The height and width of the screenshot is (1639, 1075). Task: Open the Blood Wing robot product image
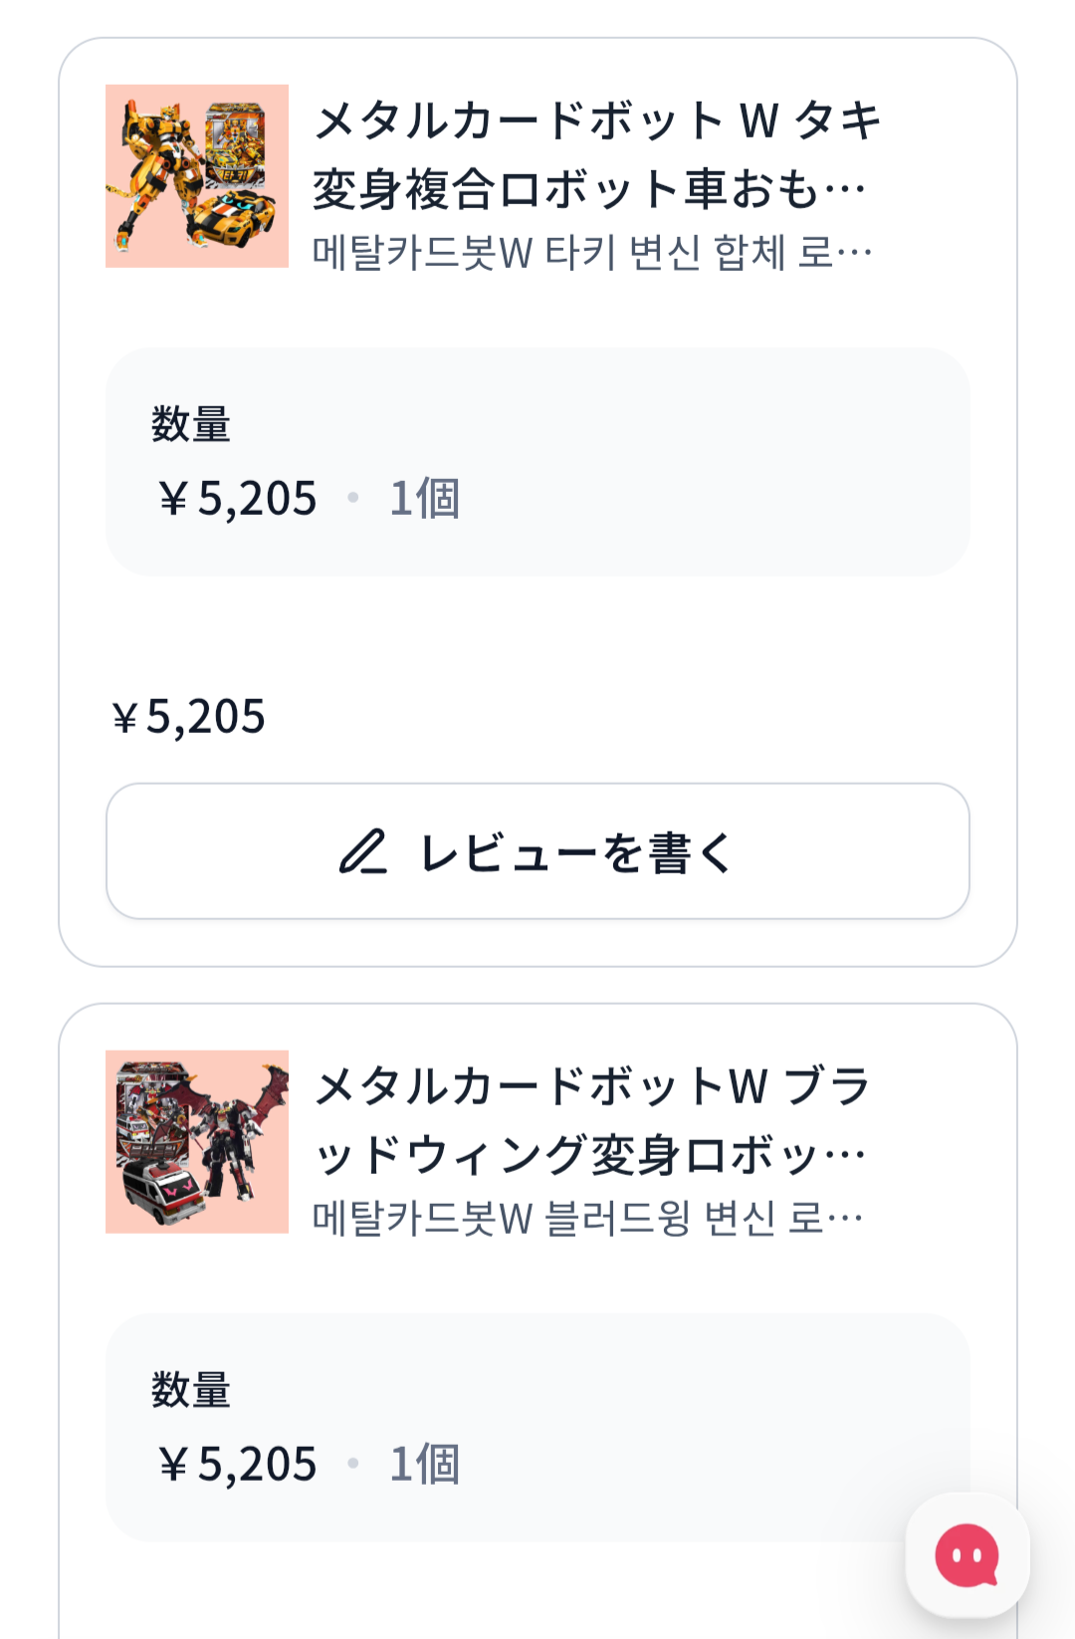tap(197, 1142)
